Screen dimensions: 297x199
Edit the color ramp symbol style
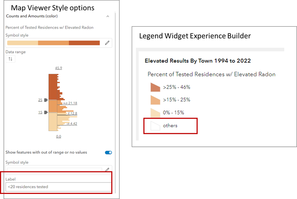[107, 43]
